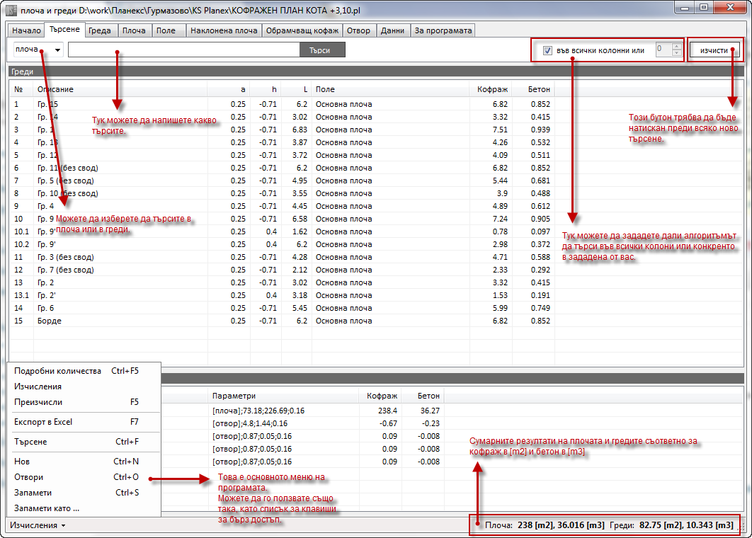
Task: Select 'Подробни количества' menu entry
Action: pos(57,370)
